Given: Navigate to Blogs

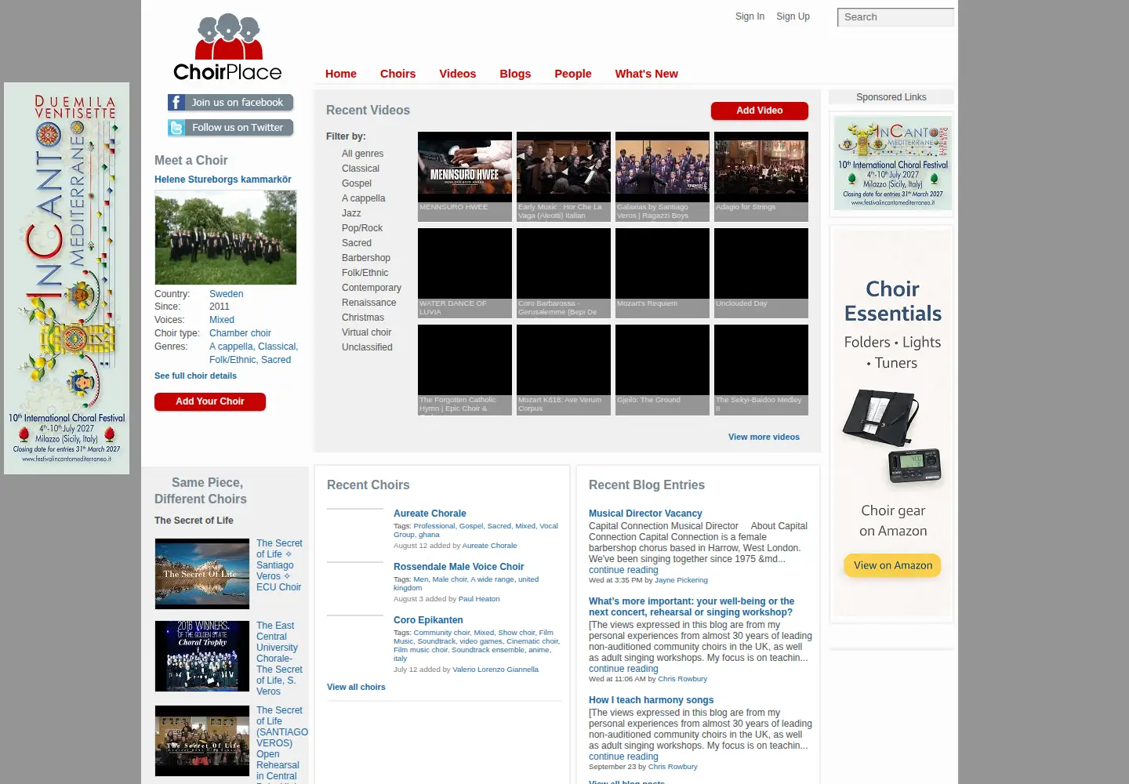Looking at the screenshot, I should (x=515, y=74).
